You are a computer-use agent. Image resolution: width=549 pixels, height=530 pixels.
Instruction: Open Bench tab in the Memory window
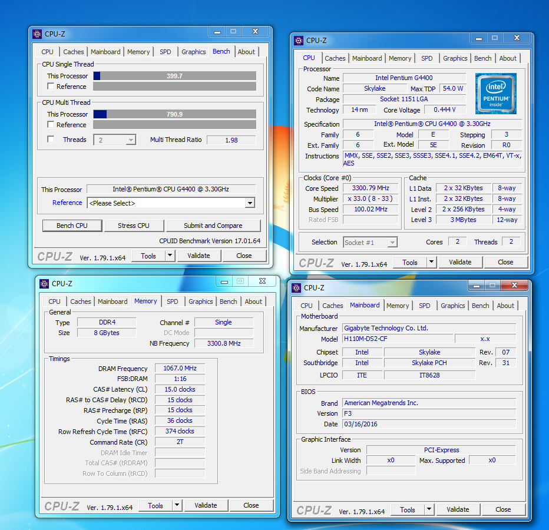[x=229, y=302]
